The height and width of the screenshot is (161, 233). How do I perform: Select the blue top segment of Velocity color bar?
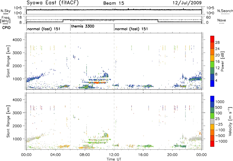212,99
